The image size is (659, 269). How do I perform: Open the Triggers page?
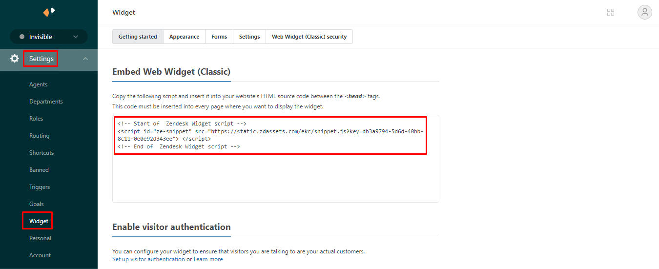(40, 187)
